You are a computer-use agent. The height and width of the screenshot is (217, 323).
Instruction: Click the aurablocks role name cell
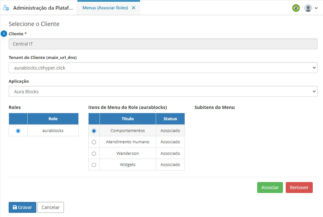(x=53, y=130)
